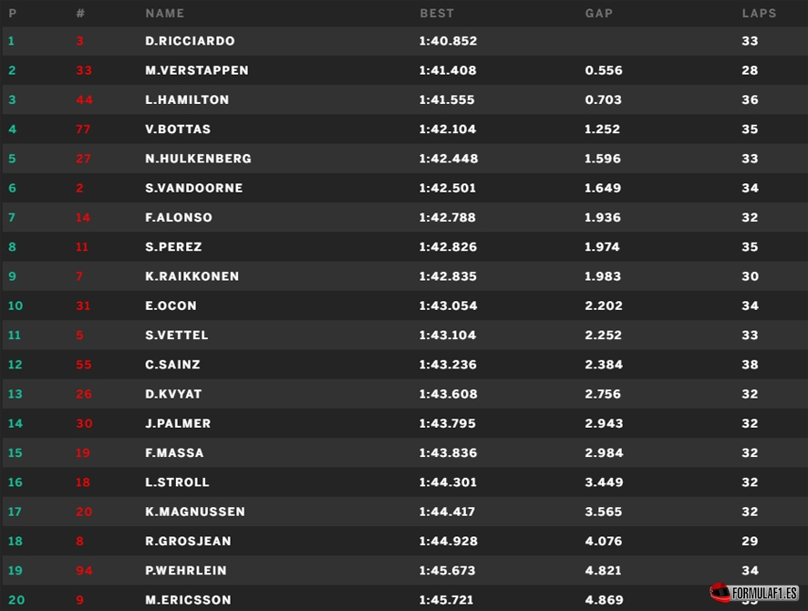Click the BEST column header
808x611 pixels.
coord(437,14)
